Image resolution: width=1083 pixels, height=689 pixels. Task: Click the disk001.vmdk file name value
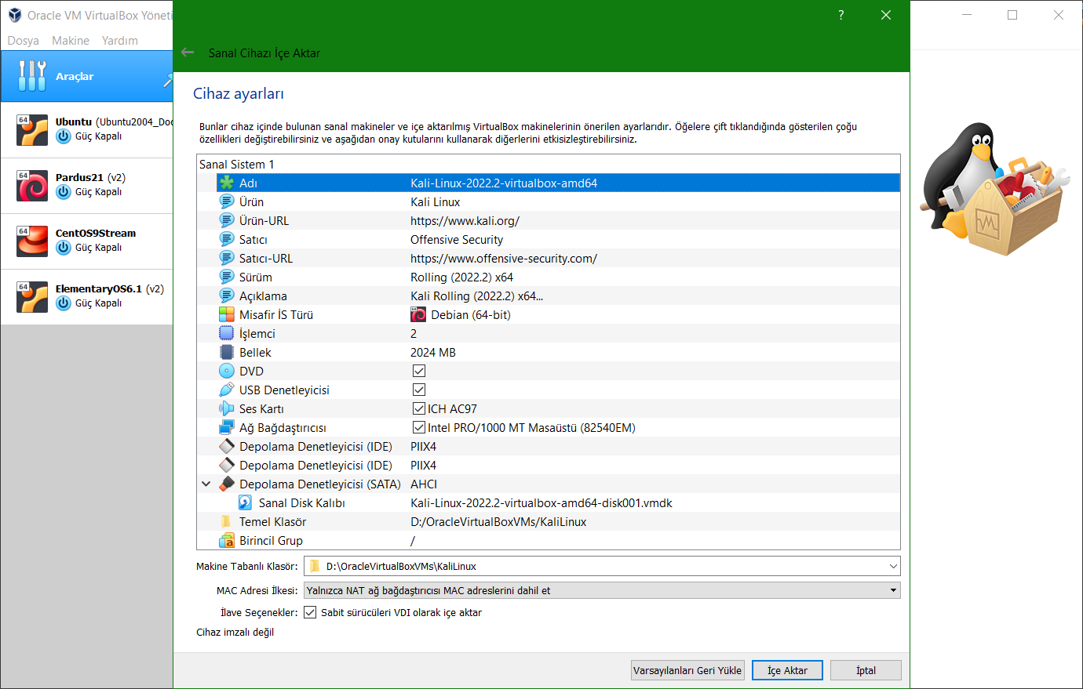click(x=541, y=502)
